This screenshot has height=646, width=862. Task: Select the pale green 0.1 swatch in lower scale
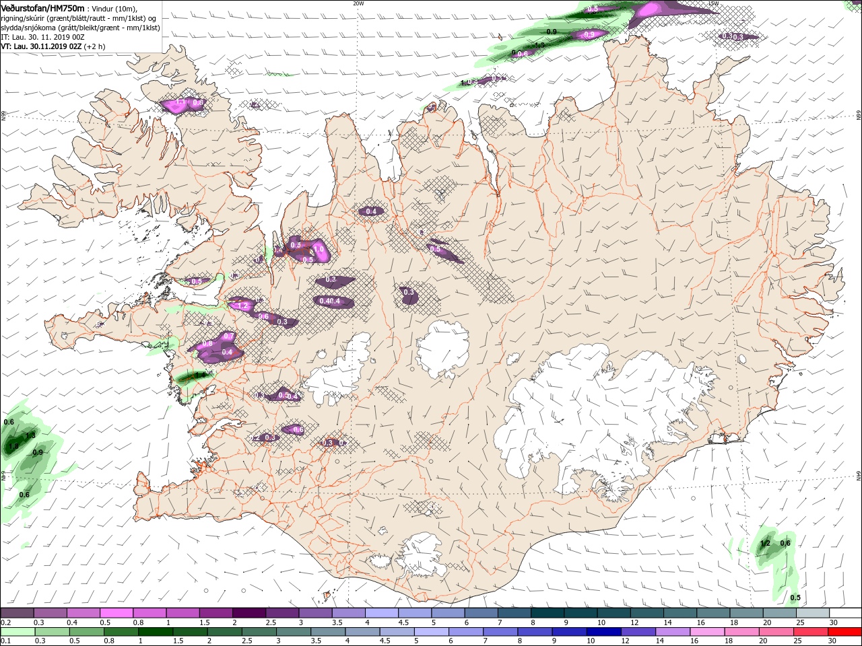tap(18, 632)
